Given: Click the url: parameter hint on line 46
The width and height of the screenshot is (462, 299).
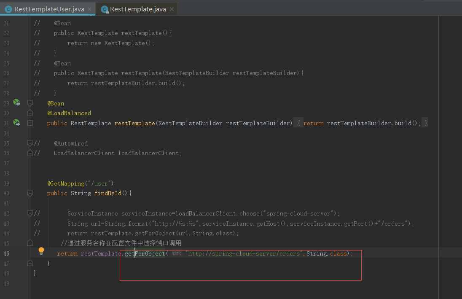Looking at the screenshot, I should point(177,253).
